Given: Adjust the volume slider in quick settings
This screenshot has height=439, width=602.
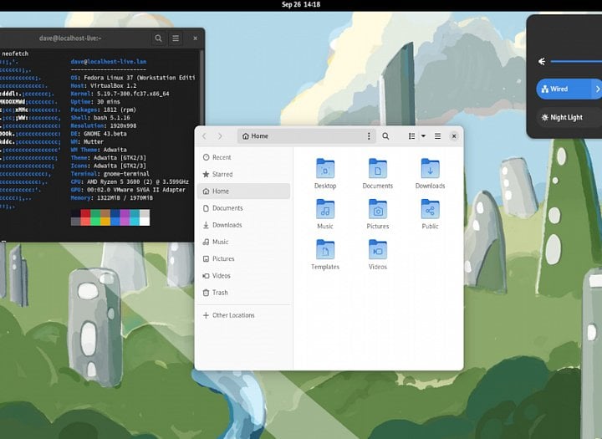Looking at the screenshot, I should (x=577, y=61).
